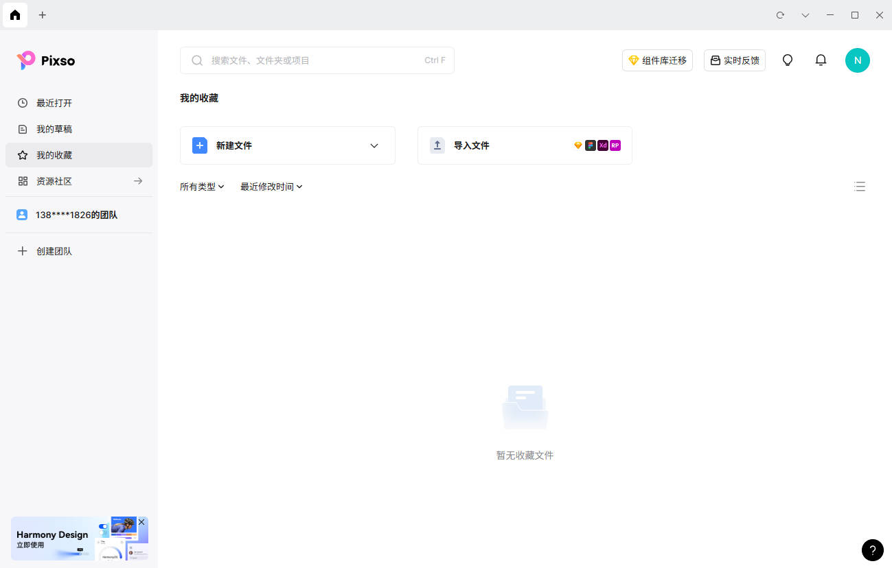Image resolution: width=892 pixels, height=568 pixels.
Task: Open the 所有类型 filter dropdown
Action: 202,187
